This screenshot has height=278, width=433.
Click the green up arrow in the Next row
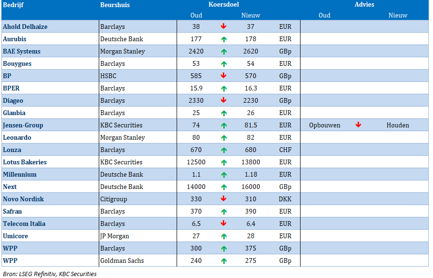(x=224, y=187)
